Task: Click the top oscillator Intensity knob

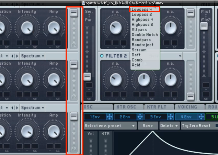Action: [27, 28]
